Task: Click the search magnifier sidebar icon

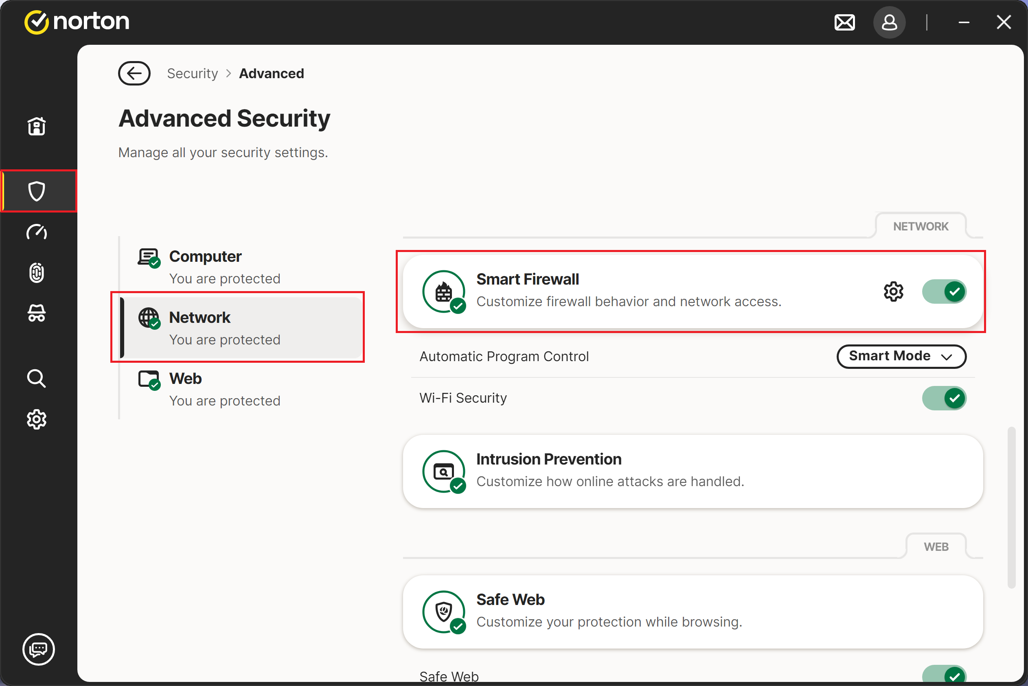Action: tap(37, 379)
